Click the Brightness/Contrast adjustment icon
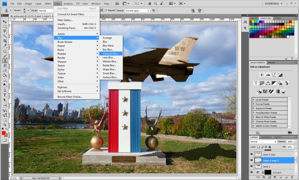The image size is (299, 180). point(262,75)
